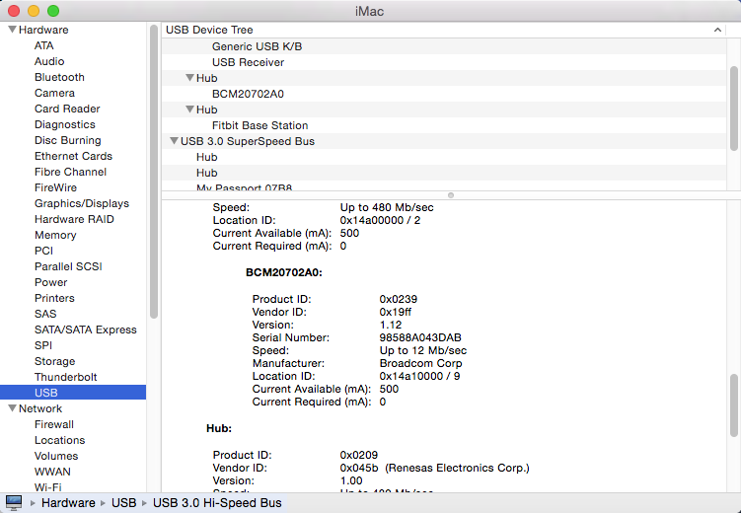The height and width of the screenshot is (513, 741).
Task: Select Fitbit Base Station device row
Action: tap(444, 125)
